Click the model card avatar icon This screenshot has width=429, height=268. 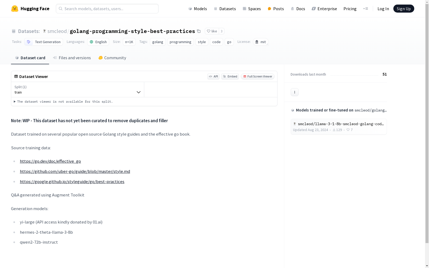pos(295,124)
